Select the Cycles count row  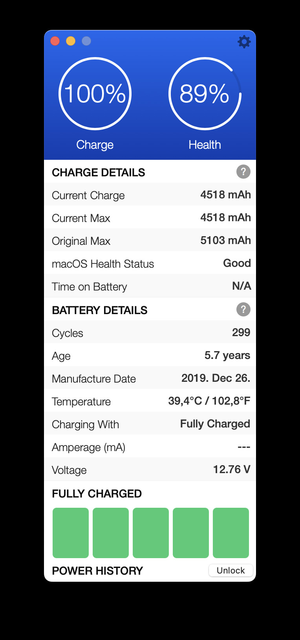(x=150, y=333)
